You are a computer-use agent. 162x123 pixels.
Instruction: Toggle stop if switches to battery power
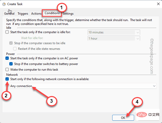pos(11,64)
